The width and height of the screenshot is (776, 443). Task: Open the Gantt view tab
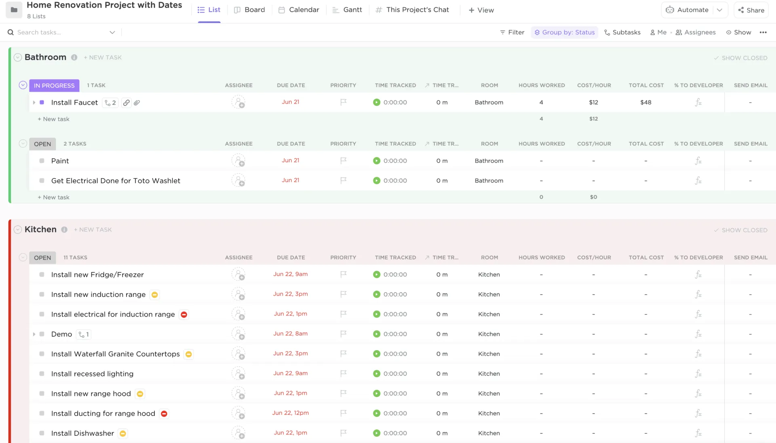[347, 10]
